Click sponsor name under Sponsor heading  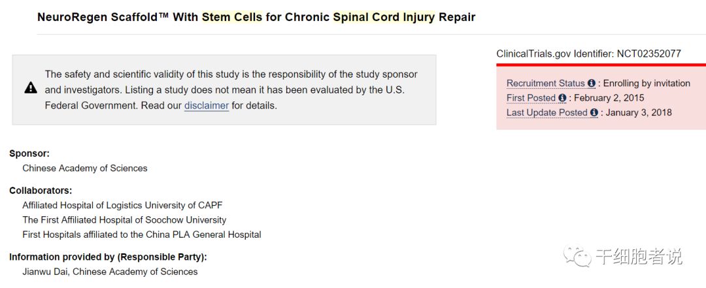(x=85, y=168)
